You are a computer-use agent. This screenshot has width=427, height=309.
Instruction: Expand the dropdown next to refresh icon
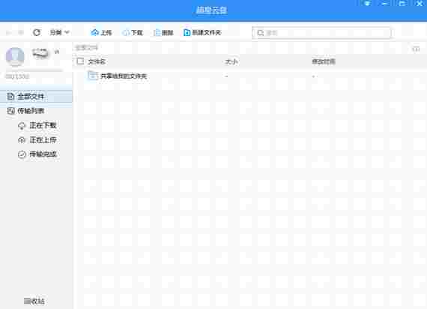[x=59, y=33]
